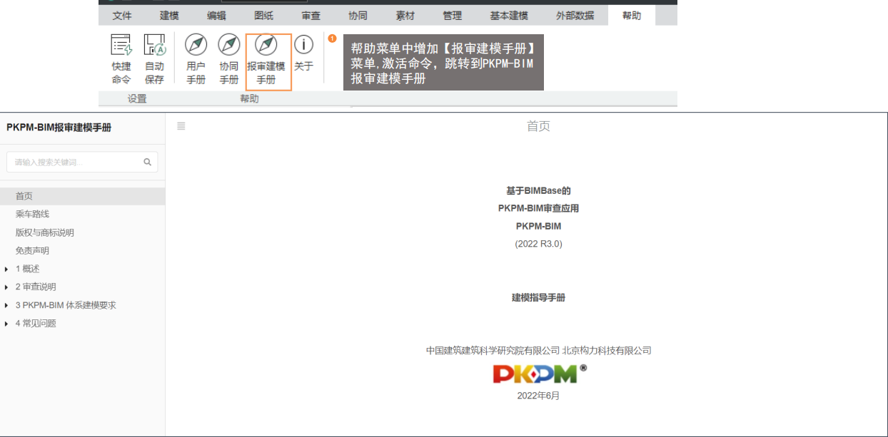Switch to the 编辑 ribbon tab
This screenshot has height=437, width=888.
[x=216, y=16]
